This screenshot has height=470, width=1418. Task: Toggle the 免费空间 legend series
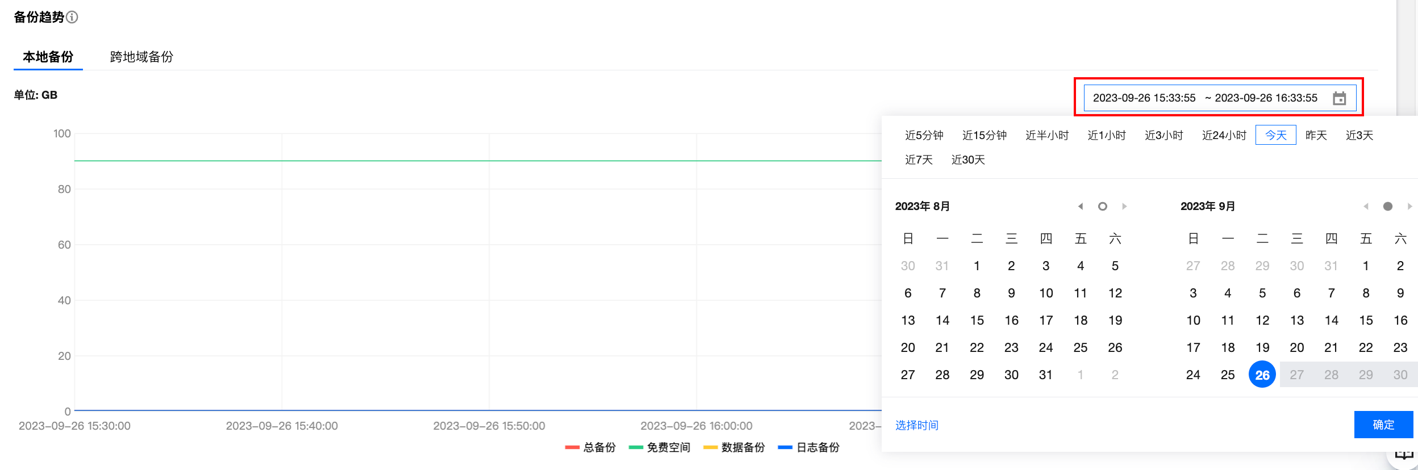[x=660, y=447]
